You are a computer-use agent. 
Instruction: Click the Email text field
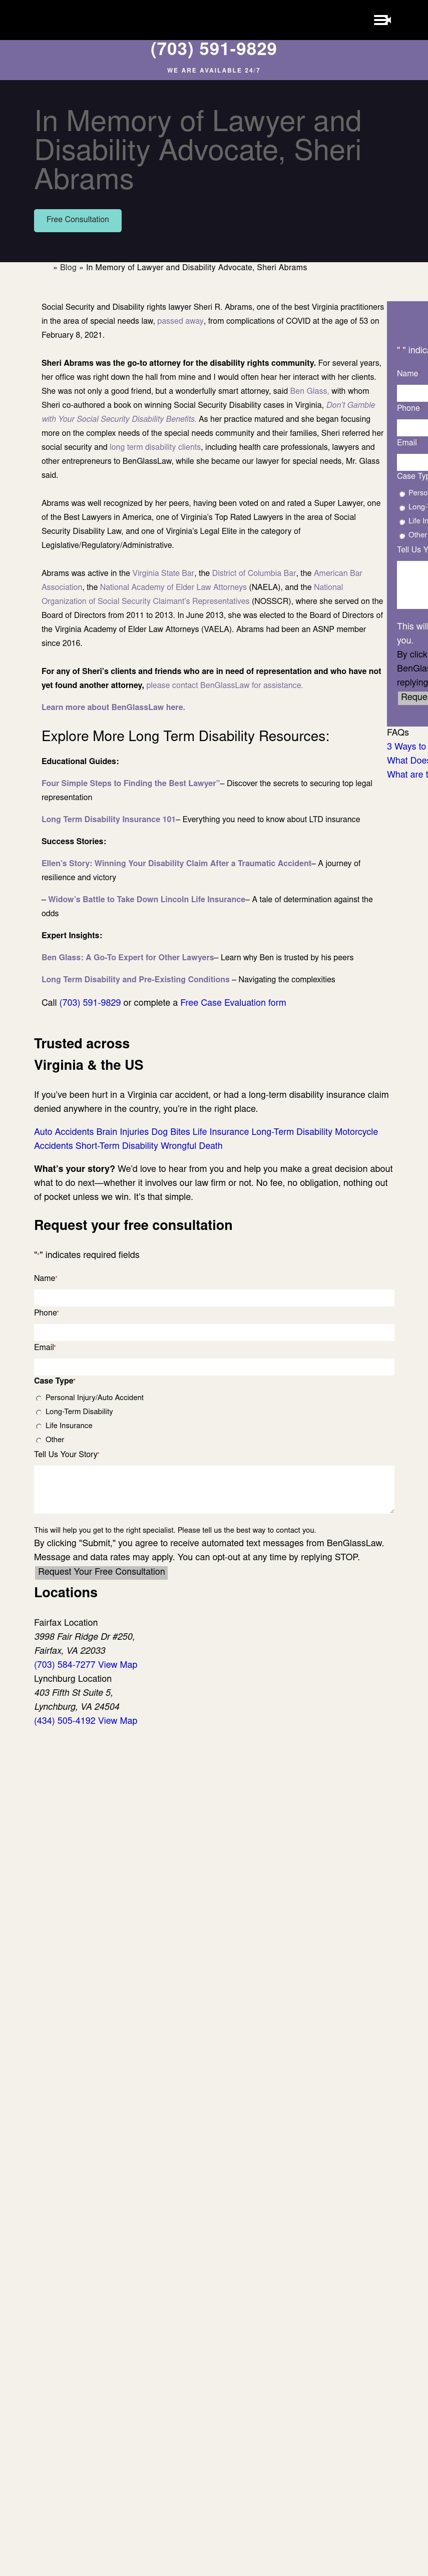[x=214, y=1367]
